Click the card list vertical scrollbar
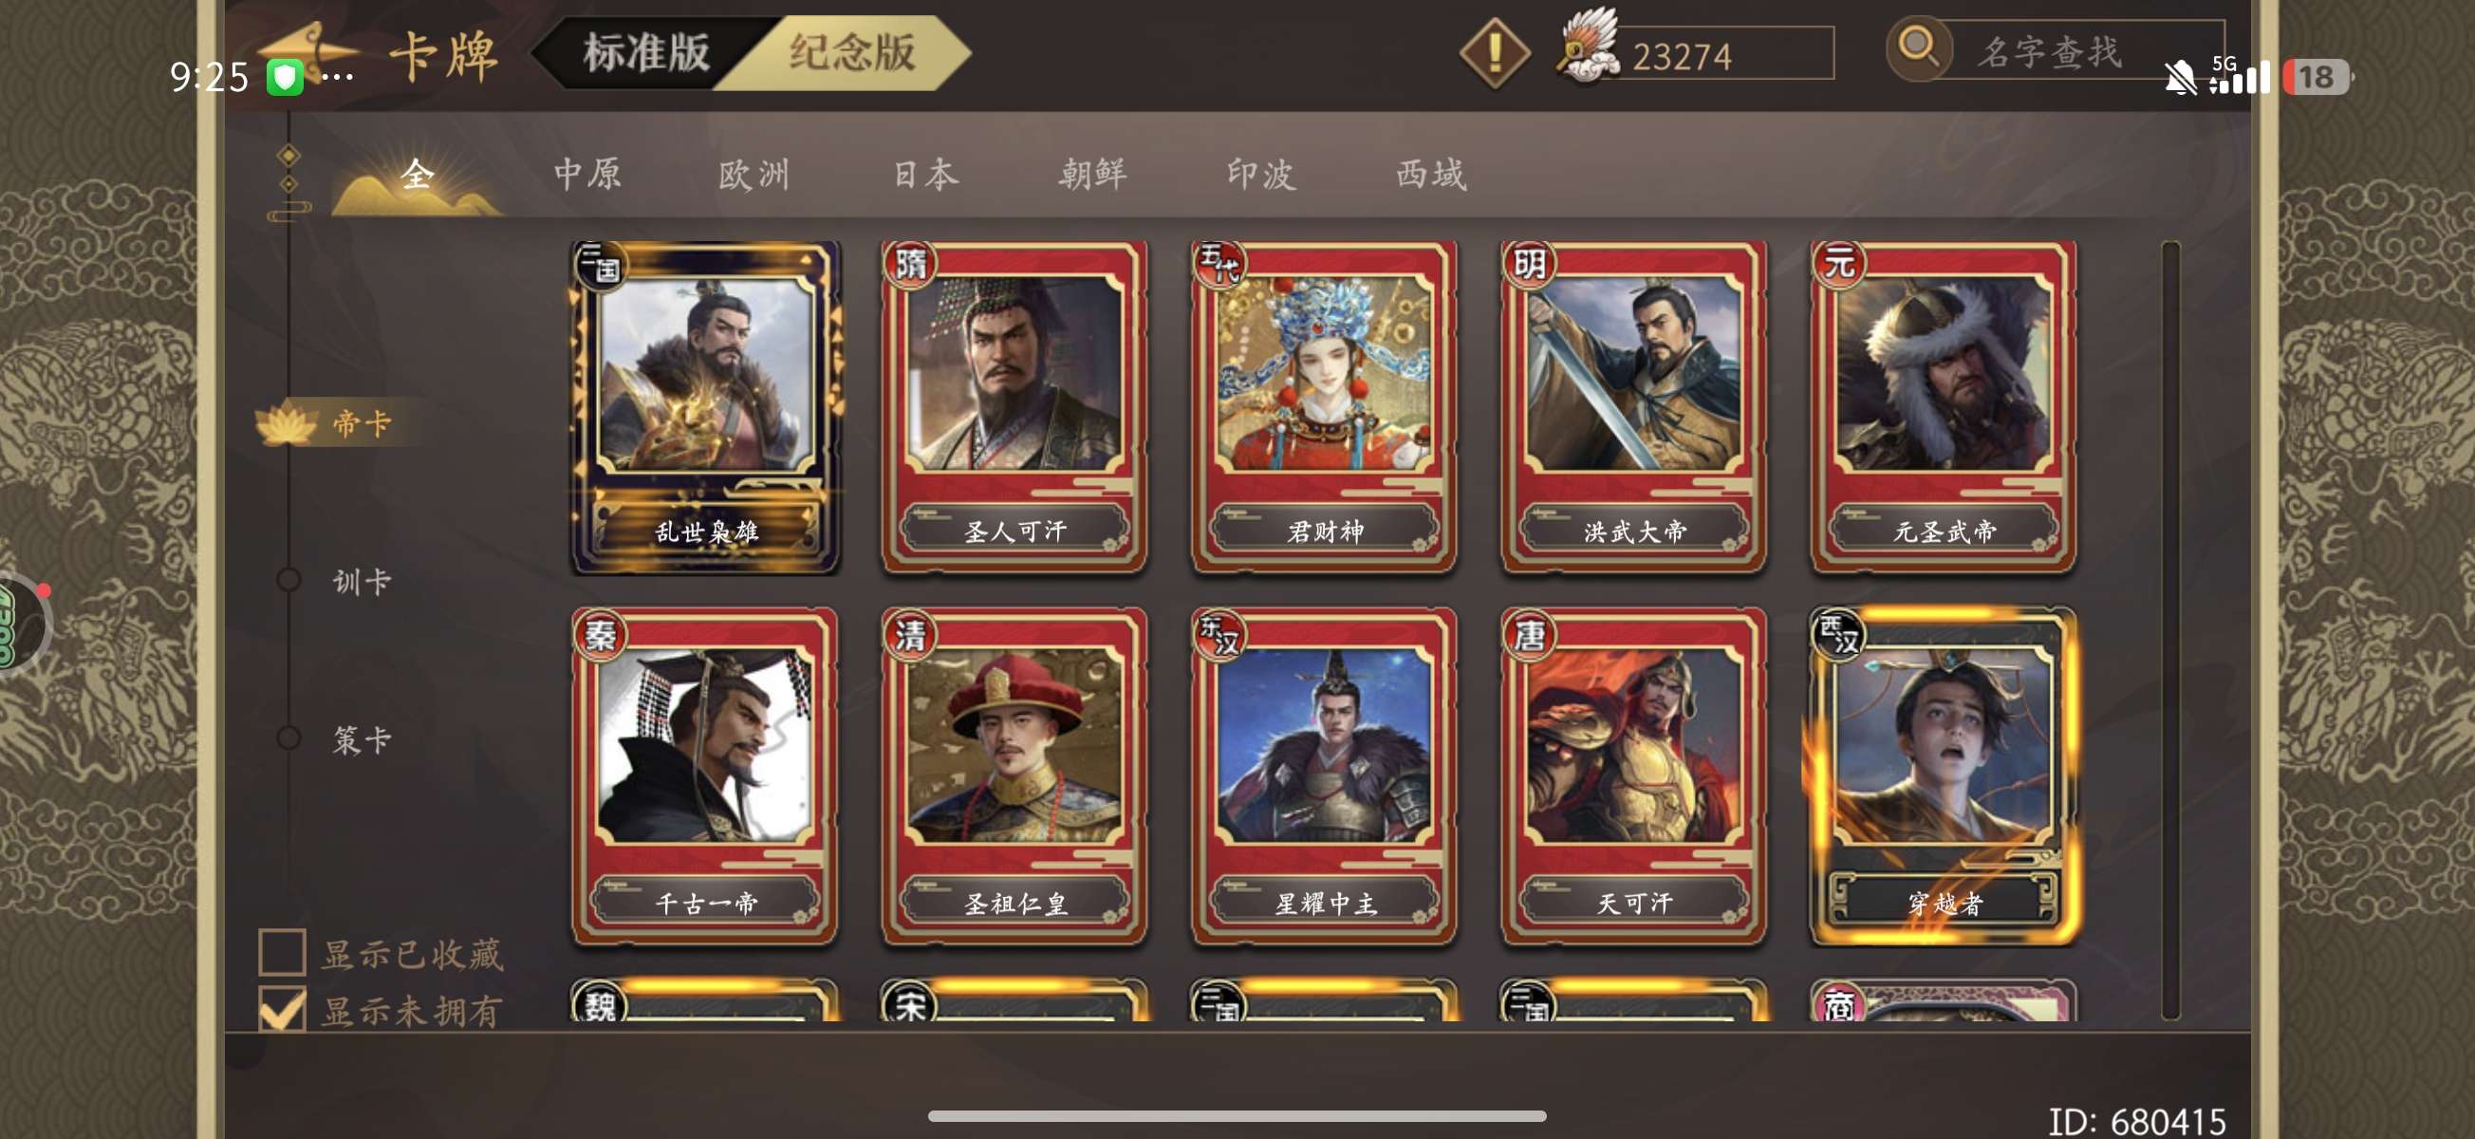The height and width of the screenshot is (1139, 2475). pos(2169,630)
